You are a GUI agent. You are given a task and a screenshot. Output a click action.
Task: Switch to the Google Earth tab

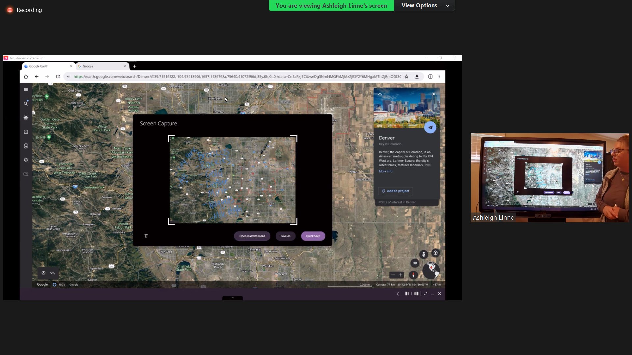click(x=49, y=66)
